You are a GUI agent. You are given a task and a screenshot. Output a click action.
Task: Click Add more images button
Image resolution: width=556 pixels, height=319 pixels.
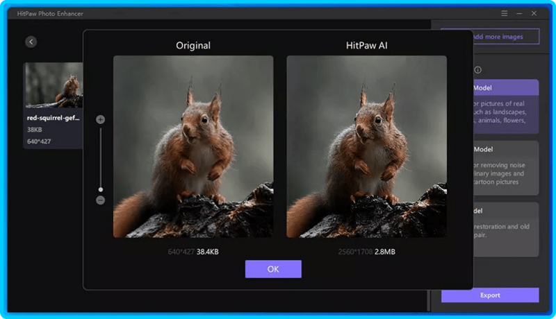507,37
